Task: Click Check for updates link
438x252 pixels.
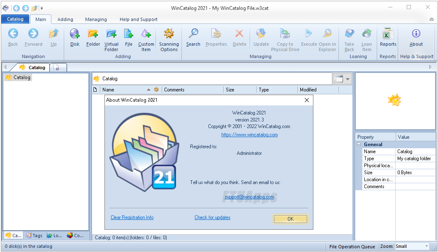Action: [x=212, y=217]
